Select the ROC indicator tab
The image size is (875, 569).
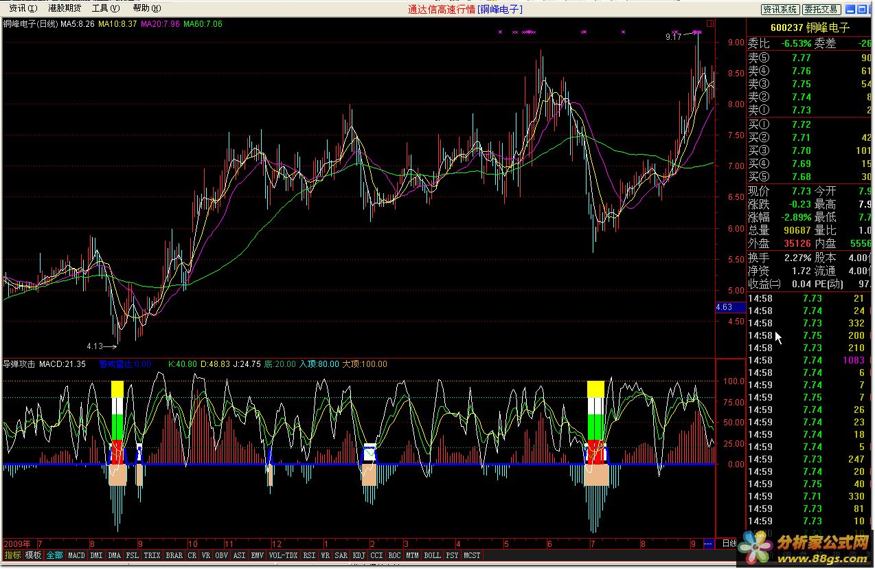[x=394, y=555]
